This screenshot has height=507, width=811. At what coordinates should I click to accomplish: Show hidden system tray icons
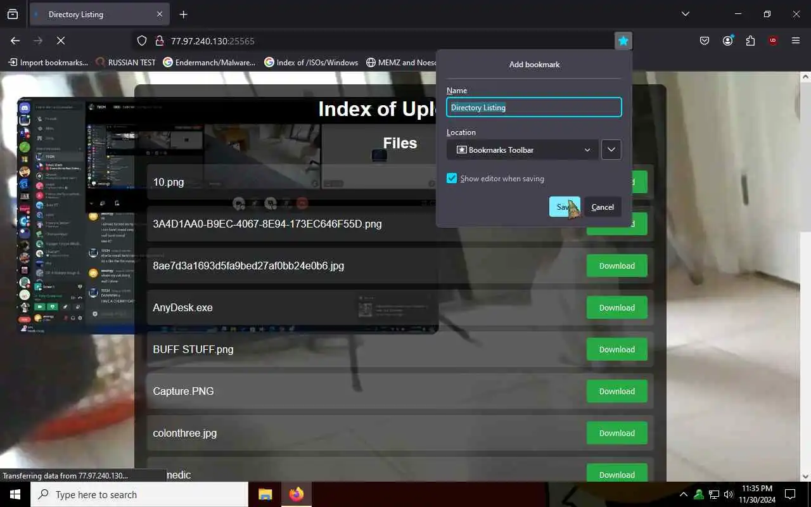684,494
